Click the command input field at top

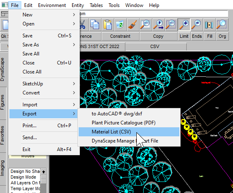pos(154,14)
